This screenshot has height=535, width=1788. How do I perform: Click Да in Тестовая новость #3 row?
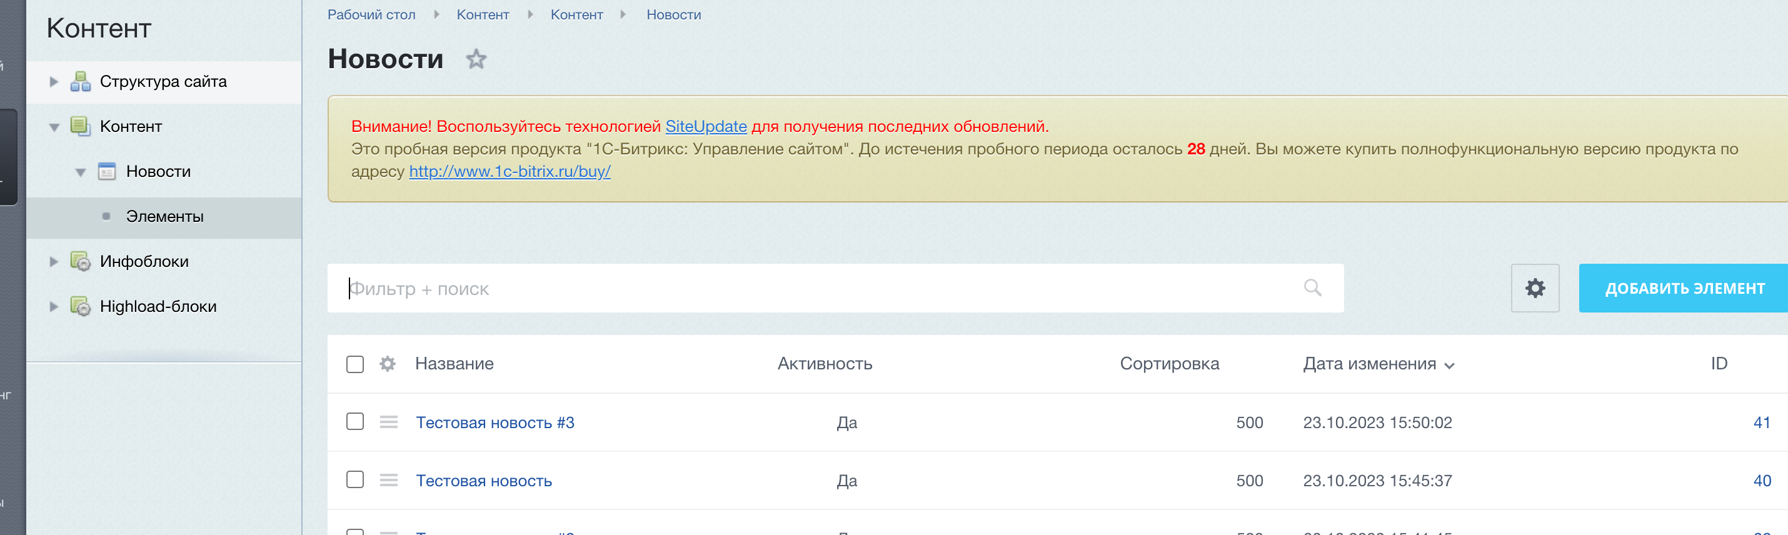(847, 422)
